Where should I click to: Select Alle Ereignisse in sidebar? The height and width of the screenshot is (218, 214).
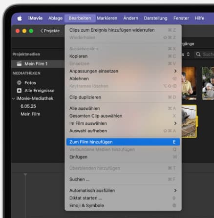click(40, 91)
